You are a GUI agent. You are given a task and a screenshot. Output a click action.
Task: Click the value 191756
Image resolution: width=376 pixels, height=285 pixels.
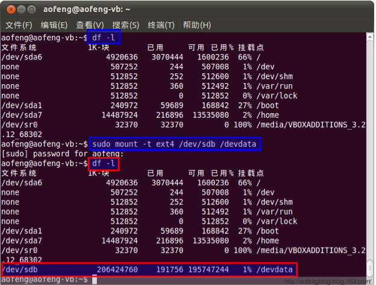point(170,270)
